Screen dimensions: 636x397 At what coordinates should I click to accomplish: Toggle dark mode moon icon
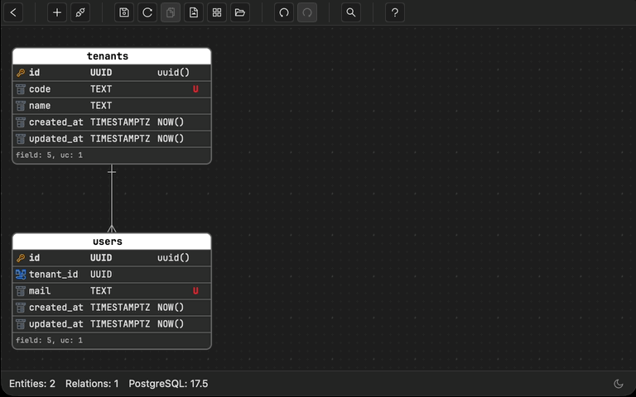pyautogui.click(x=618, y=384)
